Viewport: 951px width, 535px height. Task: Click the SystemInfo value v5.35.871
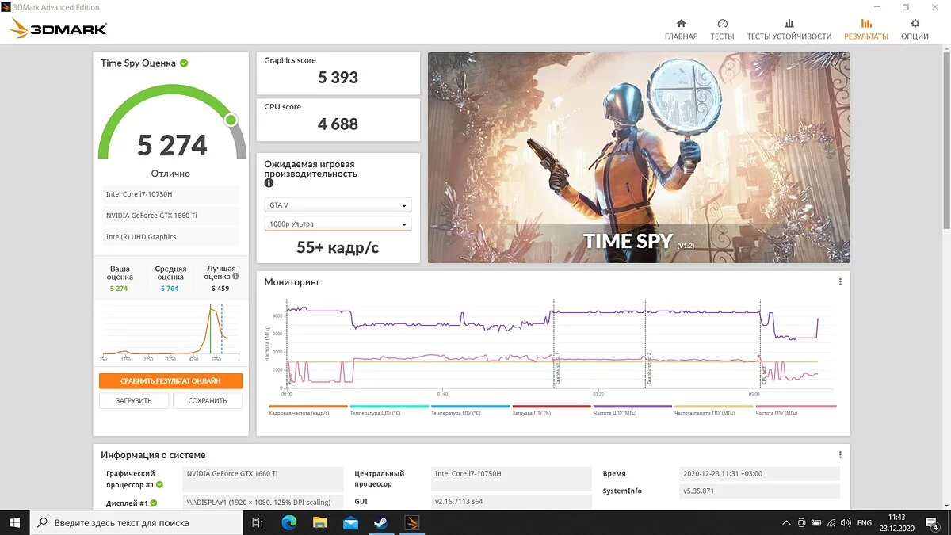760,491
